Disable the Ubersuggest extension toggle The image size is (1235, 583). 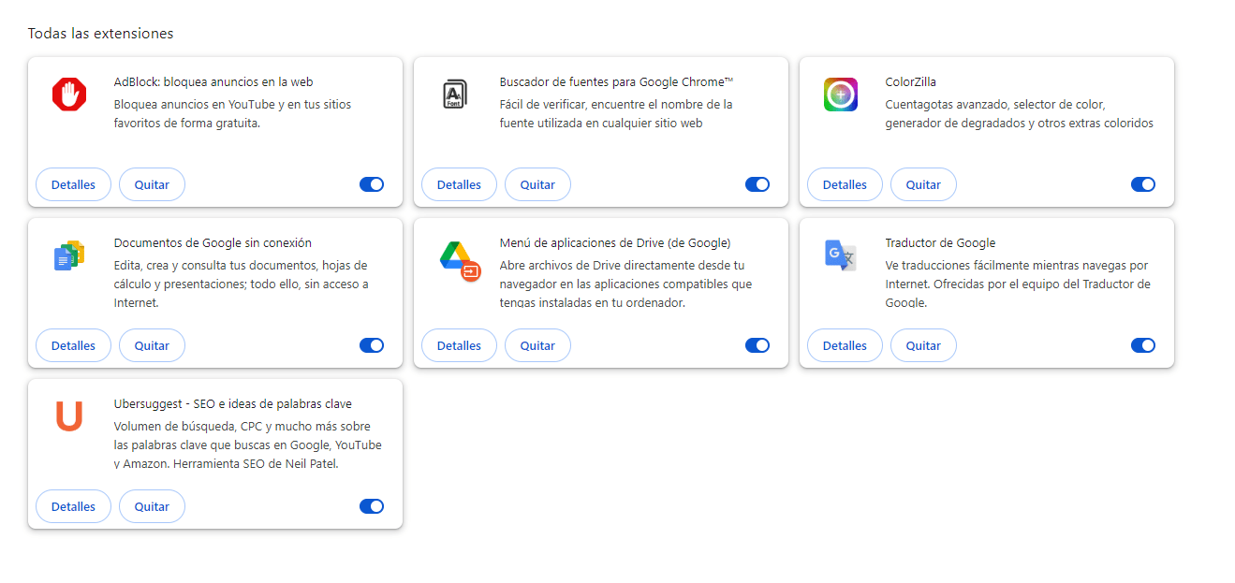click(x=372, y=506)
